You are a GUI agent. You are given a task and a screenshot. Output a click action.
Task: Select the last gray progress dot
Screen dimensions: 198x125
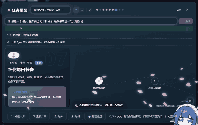click(x=123, y=10)
